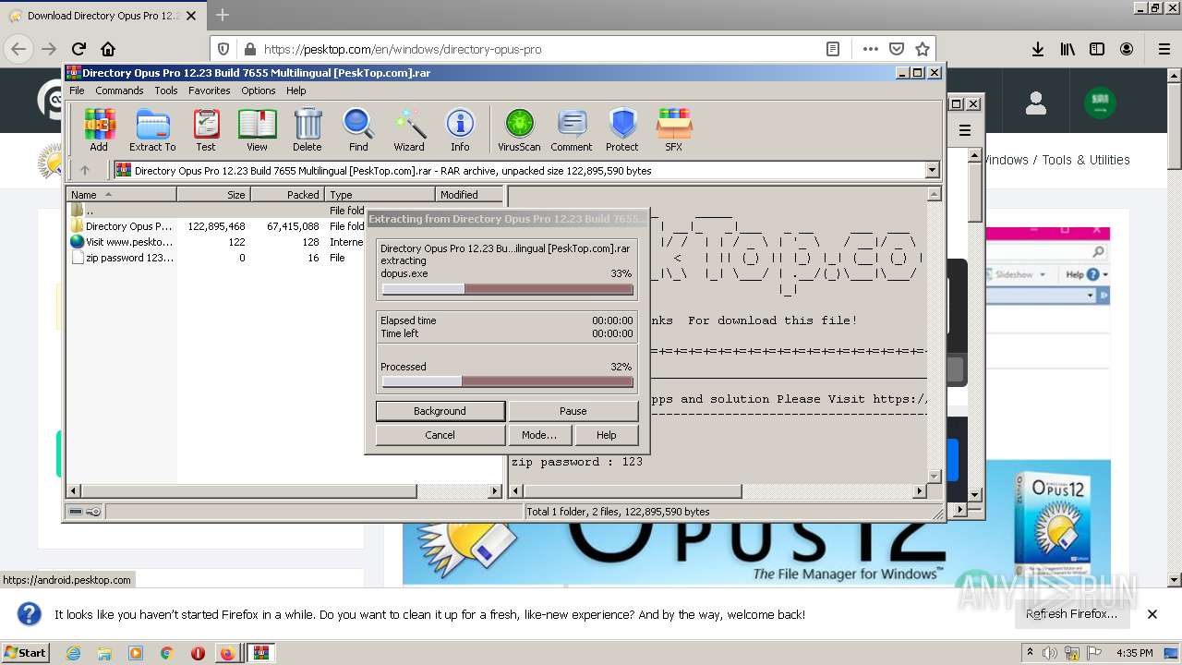
Task: Open the Tools menu
Action: pyautogui.click(x=166, y=91)
